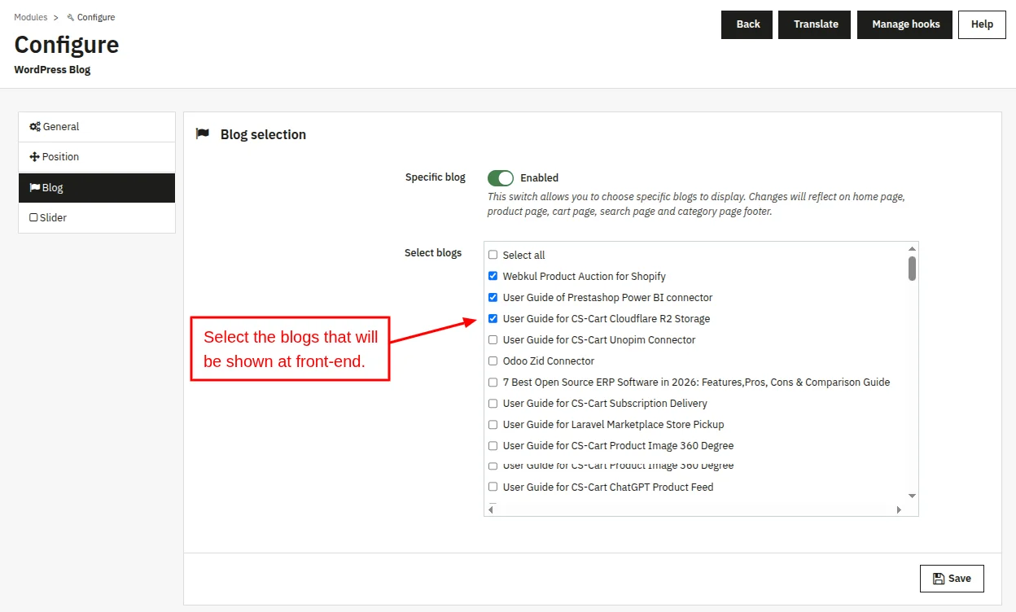
Task: Click the General gears icon in sidebar
Action: pos(35,127)
